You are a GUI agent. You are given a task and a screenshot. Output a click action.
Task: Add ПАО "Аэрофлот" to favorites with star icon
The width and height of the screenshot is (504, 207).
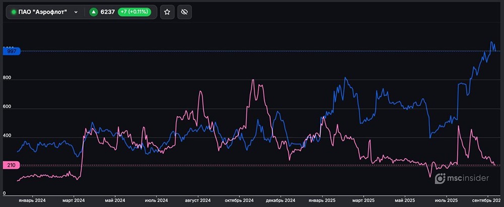[167, 12]
